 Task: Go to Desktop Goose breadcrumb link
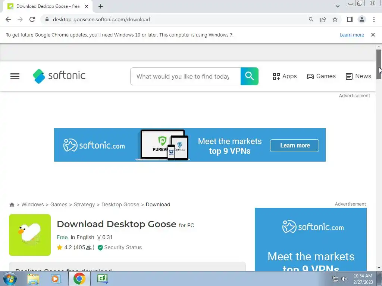[120, 204]
